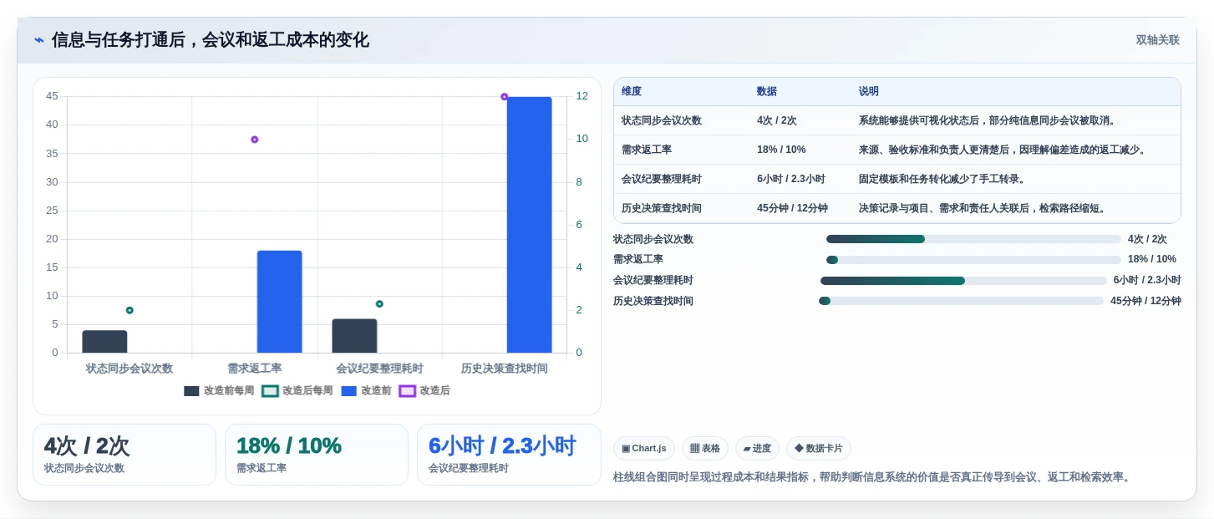Screen dimensions: 1214x519
Task: Click the 状态同步会议次数 progress bar
Action: (973, 239)
